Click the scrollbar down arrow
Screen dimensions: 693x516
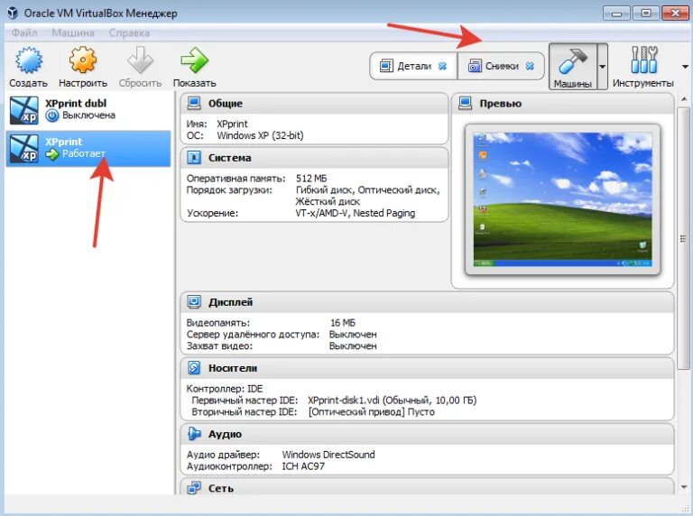point(684,487)
